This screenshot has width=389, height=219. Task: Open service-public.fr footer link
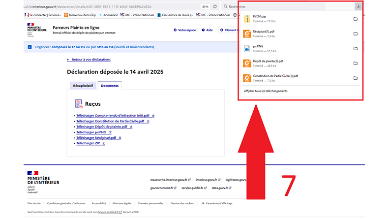coord(194,188)
